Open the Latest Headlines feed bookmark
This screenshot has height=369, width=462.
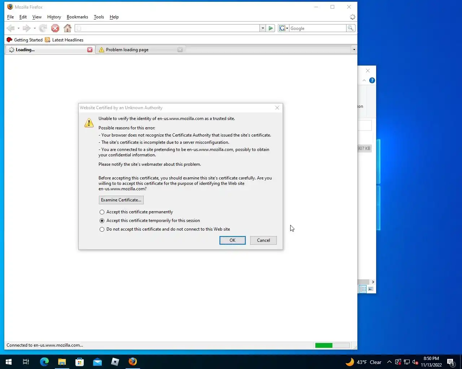pyautogui.click(x=64, y=40)
